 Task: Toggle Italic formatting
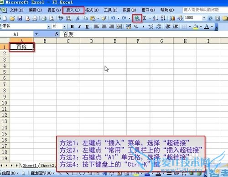[79, 26]
